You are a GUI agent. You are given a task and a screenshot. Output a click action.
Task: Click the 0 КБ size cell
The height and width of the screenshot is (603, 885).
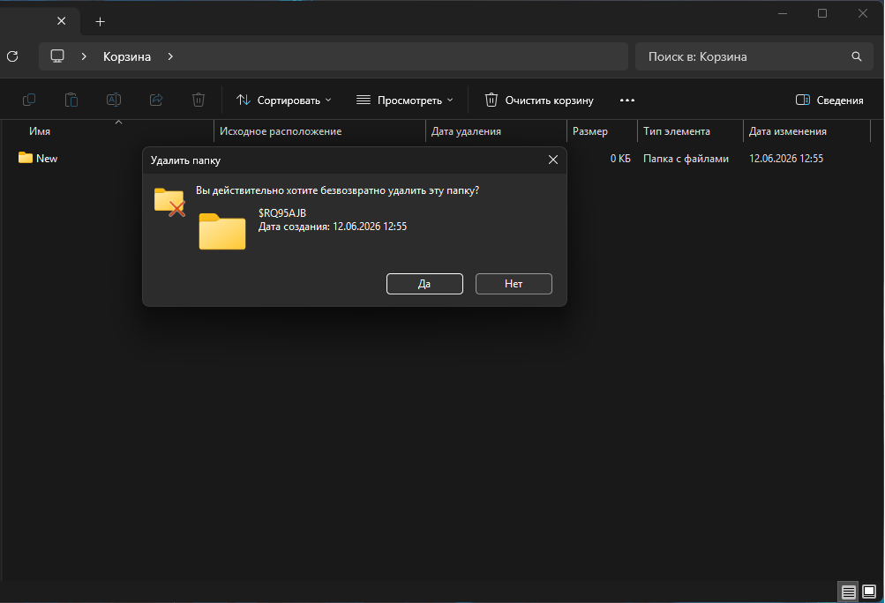tap(620, 159)
